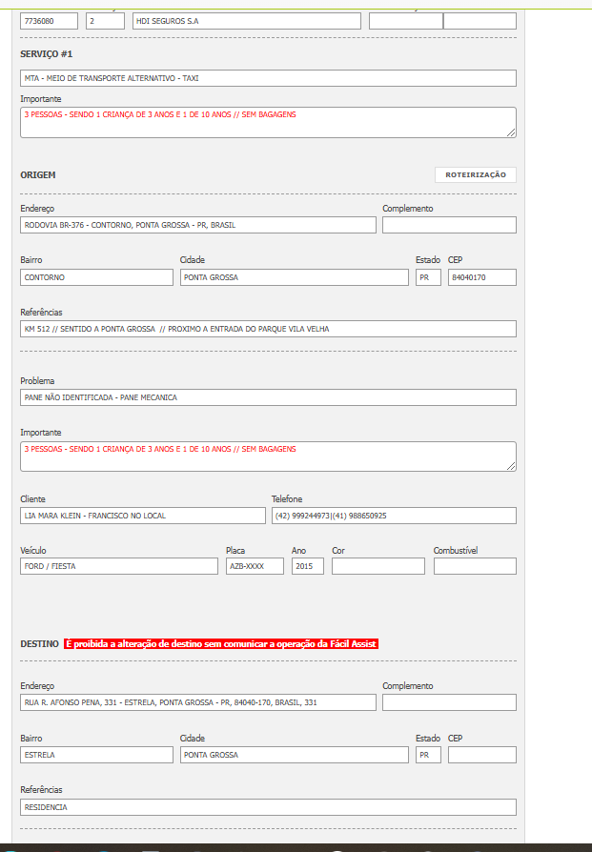Click the HDI SEGUROS S.A field
The height and width of the screenshot is (852, 592).
coord(246,21)
